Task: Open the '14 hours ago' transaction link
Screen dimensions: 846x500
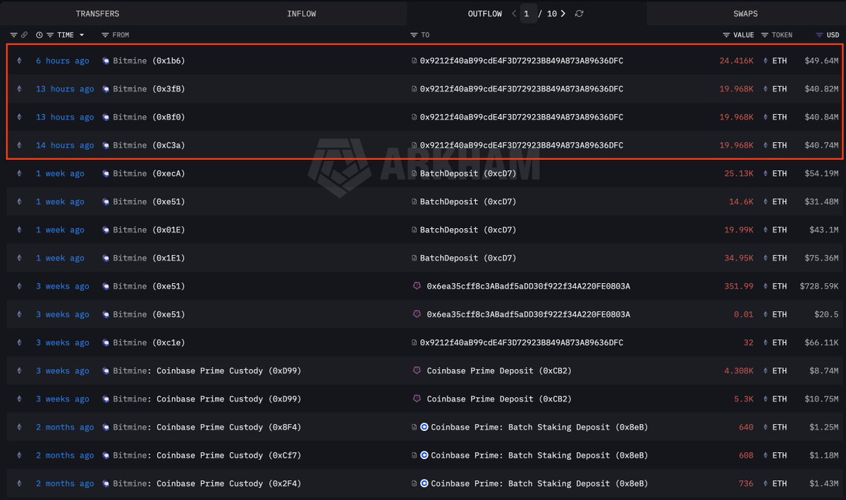Action: pos(65,145)
